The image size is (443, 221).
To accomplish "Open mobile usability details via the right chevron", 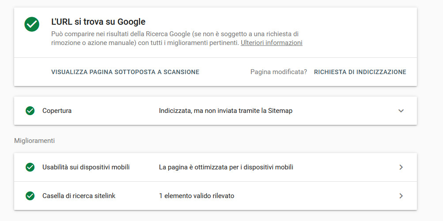I will [401, 167].
